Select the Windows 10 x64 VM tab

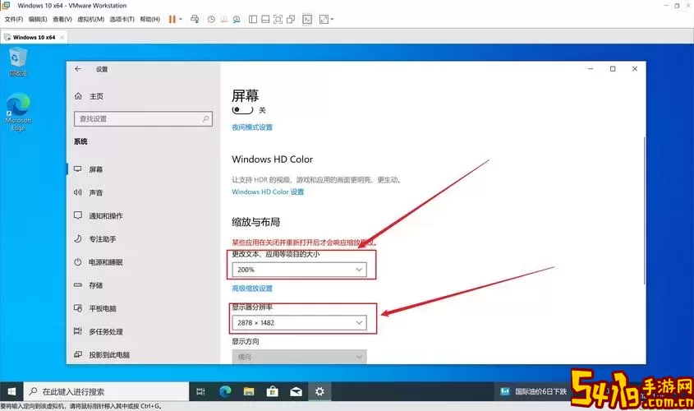[x=34, y=37]
